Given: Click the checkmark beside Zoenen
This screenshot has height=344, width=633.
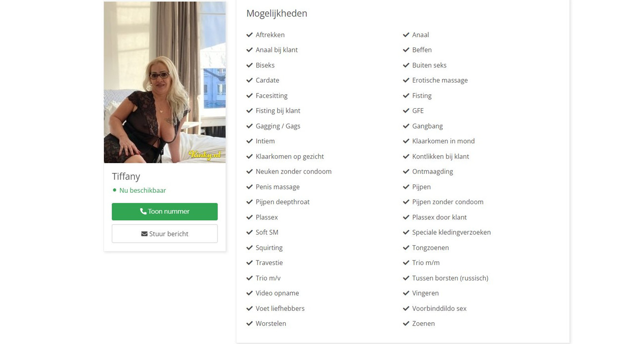Looking at the screenshot, I should [x=406, y=323].
